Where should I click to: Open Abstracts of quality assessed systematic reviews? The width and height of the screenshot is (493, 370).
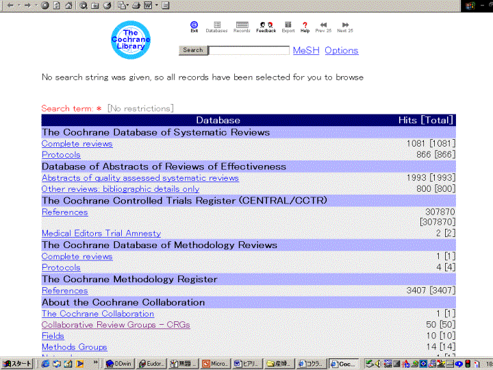(140, 178)
